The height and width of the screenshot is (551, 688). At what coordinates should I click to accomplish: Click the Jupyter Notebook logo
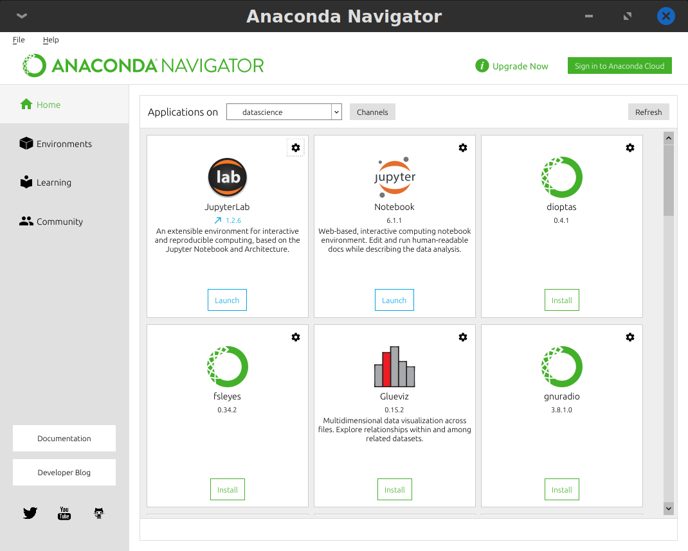click(x=394, y=177)
